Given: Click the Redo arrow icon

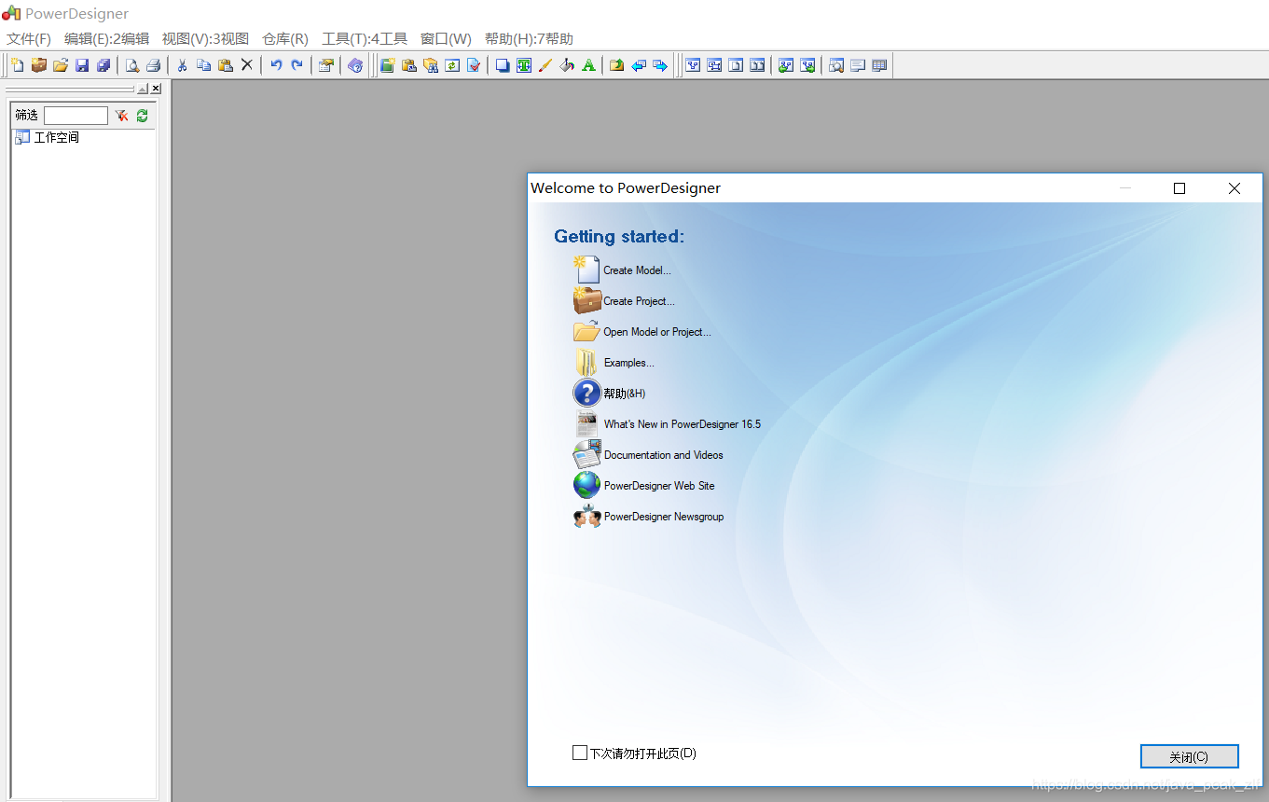Looking at the screenshot, I should point(297,65).
